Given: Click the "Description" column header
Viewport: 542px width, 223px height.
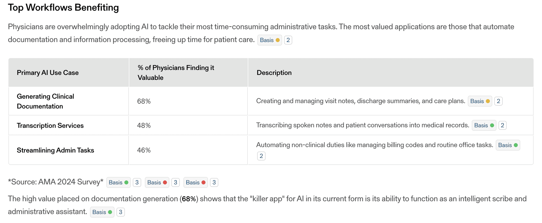Looking at the screenshot, I should 274,73.
